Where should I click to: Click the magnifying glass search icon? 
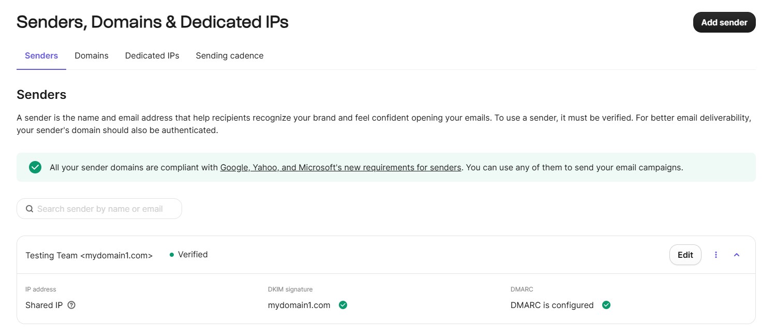click(29, 209)
